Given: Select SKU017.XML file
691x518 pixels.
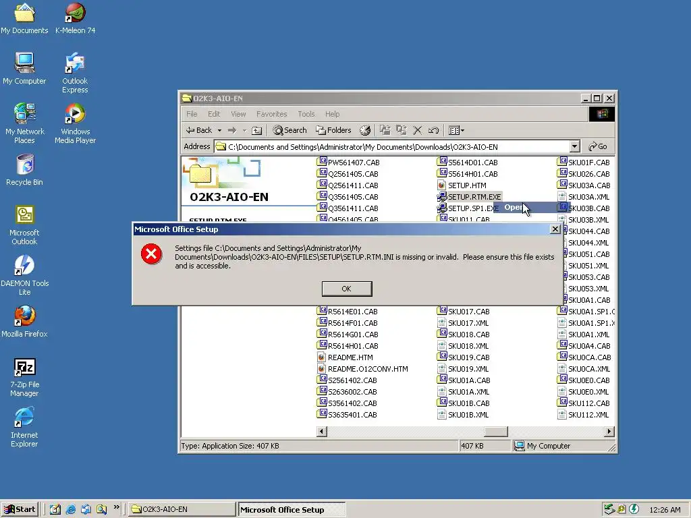Looking at the screenshot, I should point(463,323).
